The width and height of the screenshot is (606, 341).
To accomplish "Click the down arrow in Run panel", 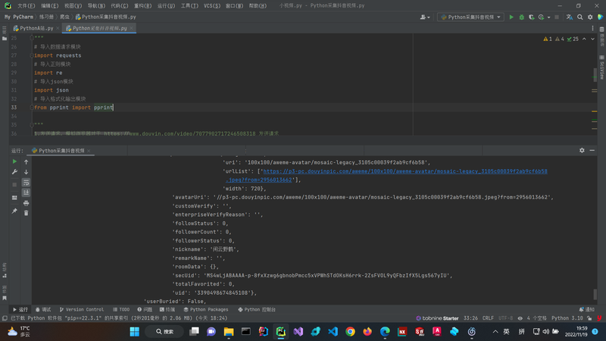I will pos(26,172).
